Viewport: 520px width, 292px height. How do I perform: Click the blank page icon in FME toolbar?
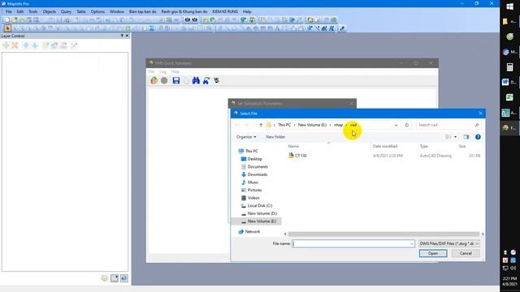(186, 80)
